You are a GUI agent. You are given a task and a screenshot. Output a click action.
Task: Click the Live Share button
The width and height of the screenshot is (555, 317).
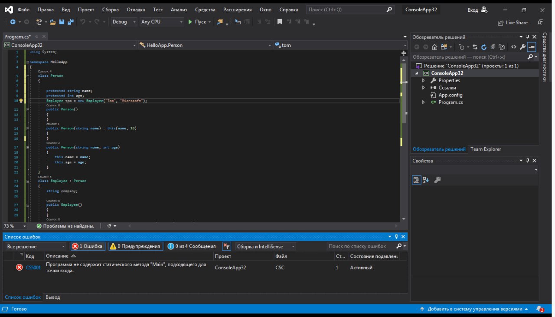pos(513,23)
